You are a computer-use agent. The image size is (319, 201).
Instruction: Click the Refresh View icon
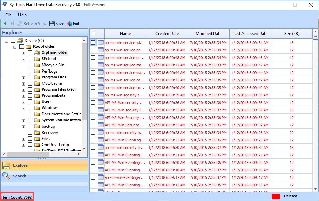click(x=20, y=24)
